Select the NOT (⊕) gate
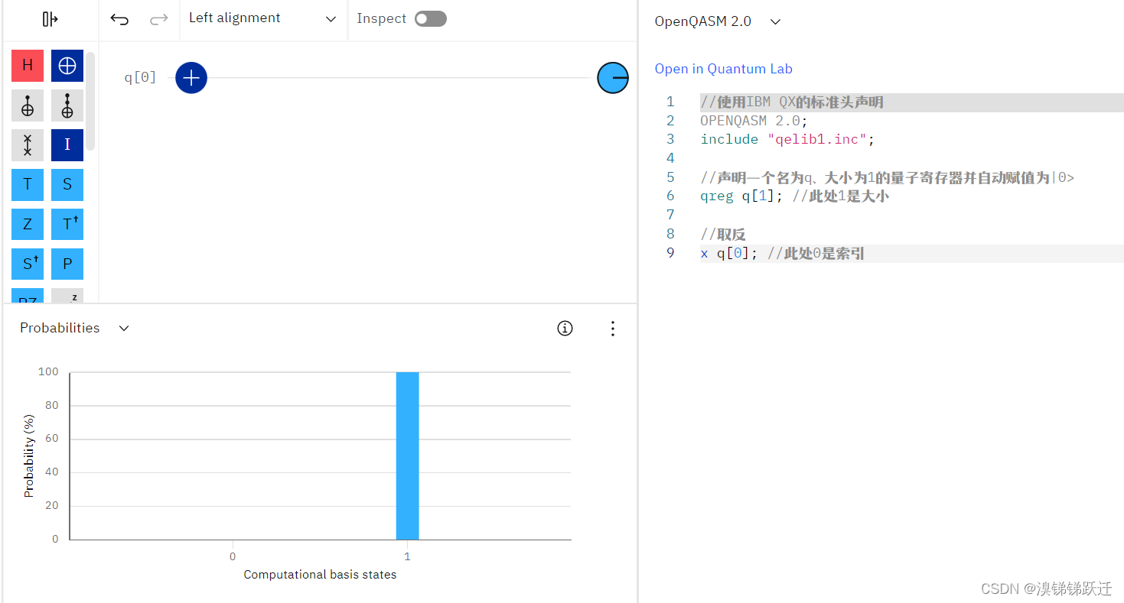The image size is (1124, 603). click(67, 66)
